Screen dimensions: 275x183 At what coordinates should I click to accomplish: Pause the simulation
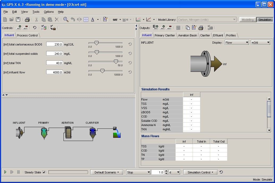pyautogui.click(x=18, y=172)
